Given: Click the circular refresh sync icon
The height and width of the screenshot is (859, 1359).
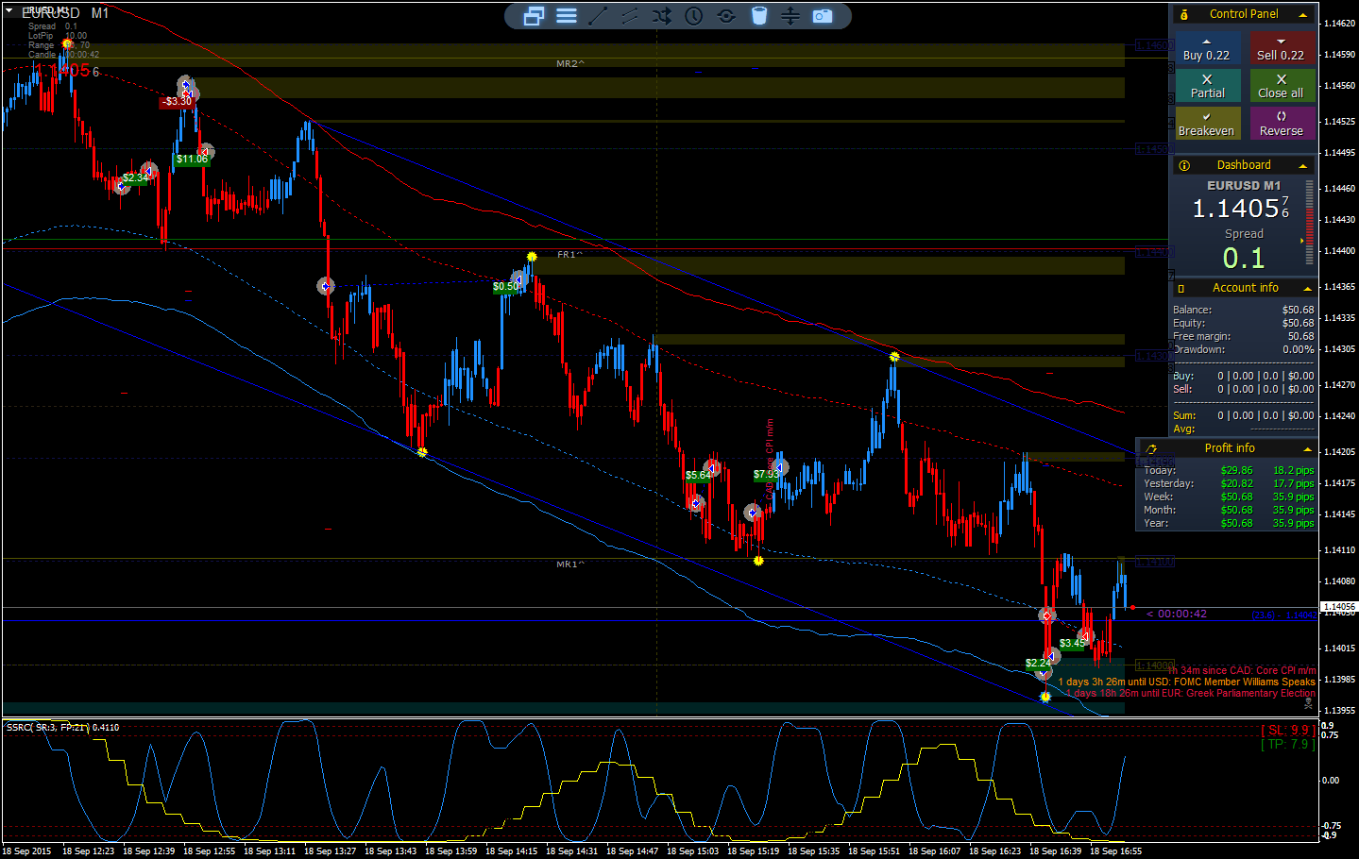Looking at the screenshot, I should [x=726, y=16].
